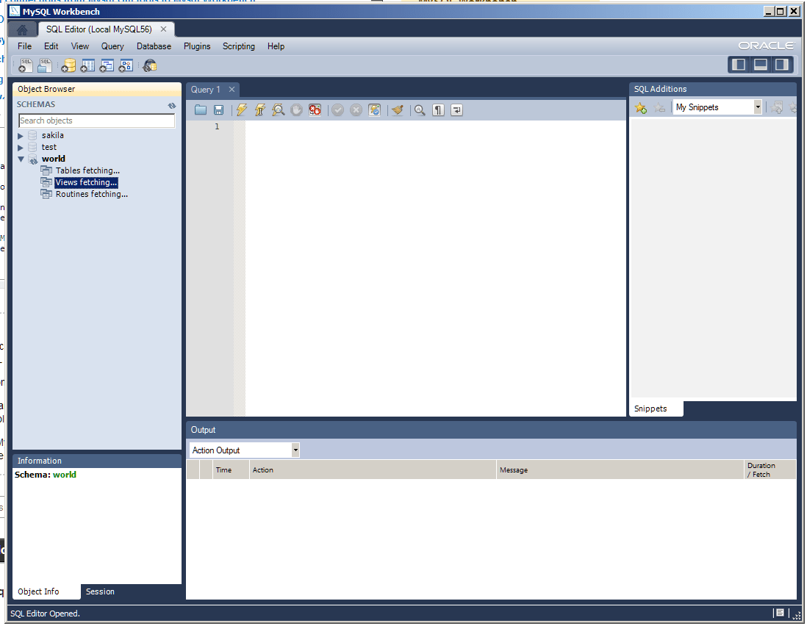Image resolution: width=807 pixels, height=626 pixels.
Task: Close the SQL Editor (Local MySQL56) tab
Action: click(164, 29)
